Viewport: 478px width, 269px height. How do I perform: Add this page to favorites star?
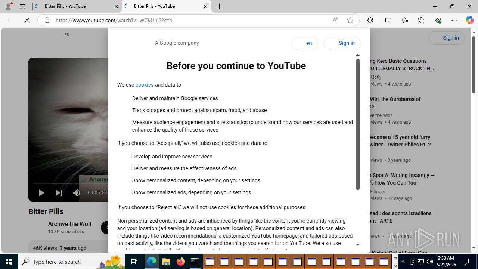350,20
